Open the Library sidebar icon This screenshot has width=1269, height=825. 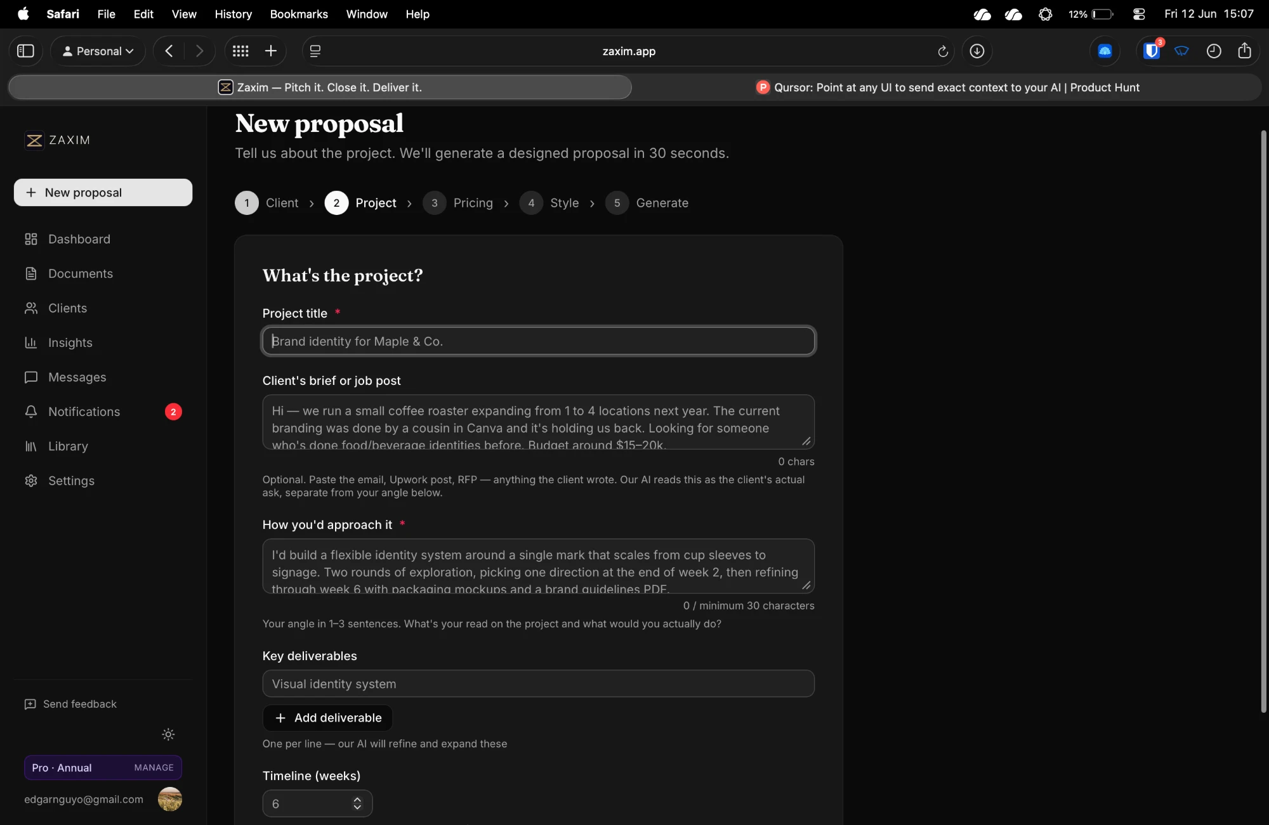pos(30,446)
